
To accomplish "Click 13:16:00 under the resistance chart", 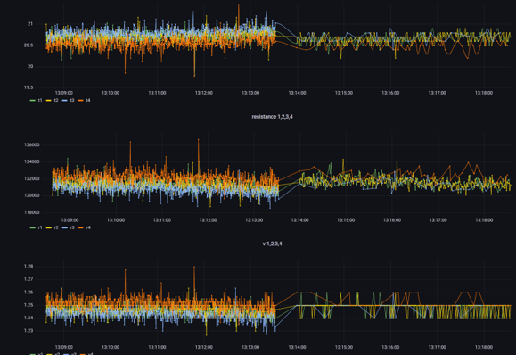I will point(392,220).
